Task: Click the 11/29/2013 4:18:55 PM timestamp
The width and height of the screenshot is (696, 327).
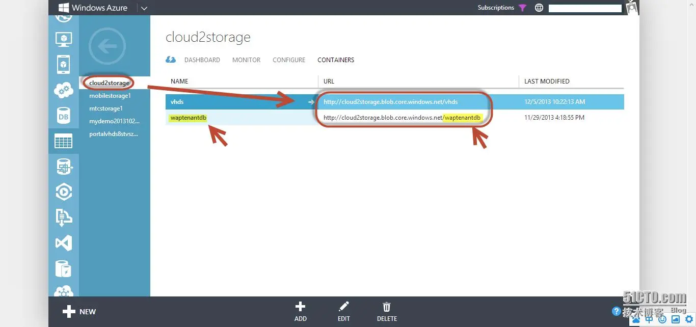Action: [554, 118]
